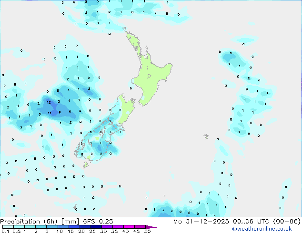Click Stewart Island south of South Island
Screen dimensions: 302x233
pos(86,165)
